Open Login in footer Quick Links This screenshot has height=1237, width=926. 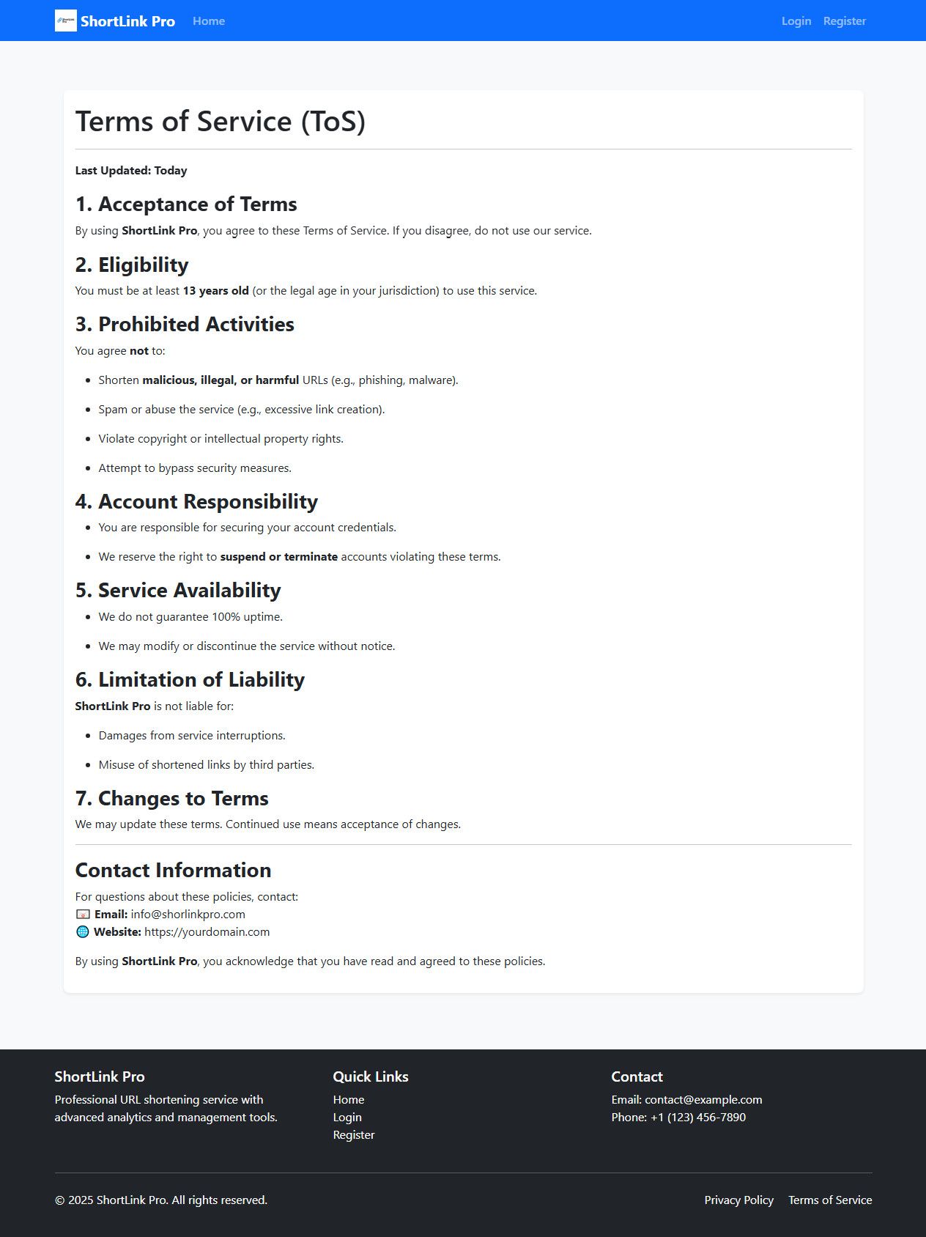347,1117
